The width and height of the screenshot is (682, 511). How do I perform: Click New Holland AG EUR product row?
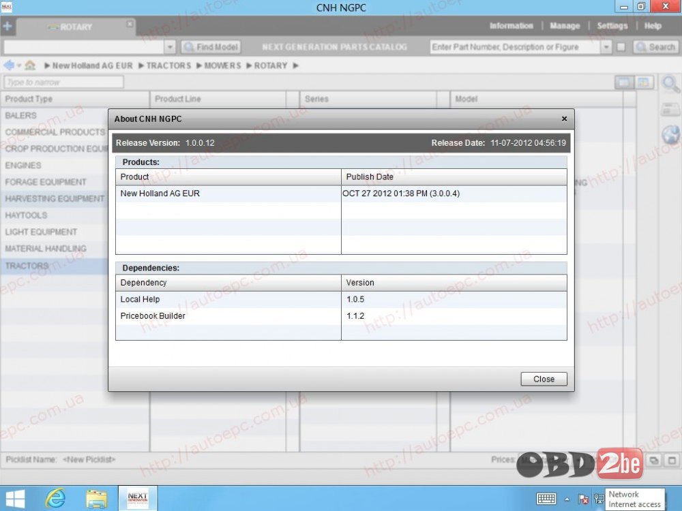click(x=341, y=193)
